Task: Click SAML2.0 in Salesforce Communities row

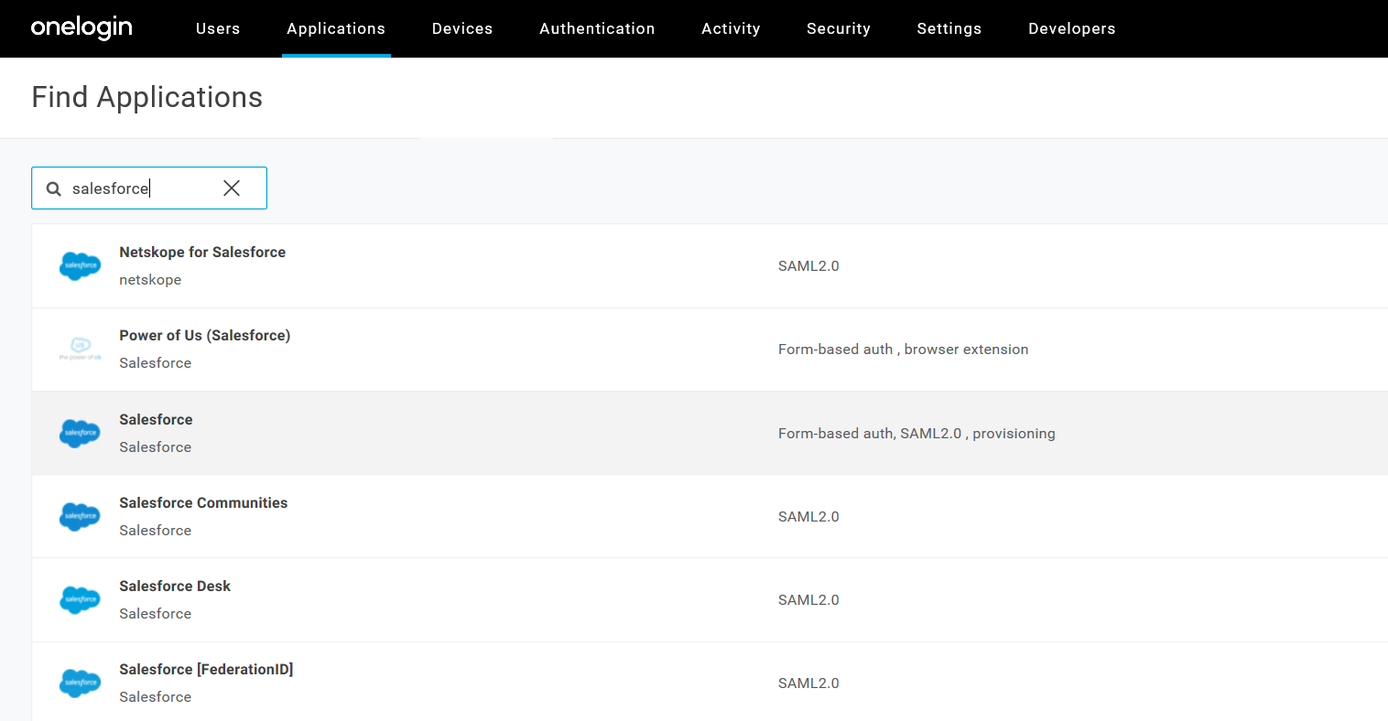Action: [808, 516]
